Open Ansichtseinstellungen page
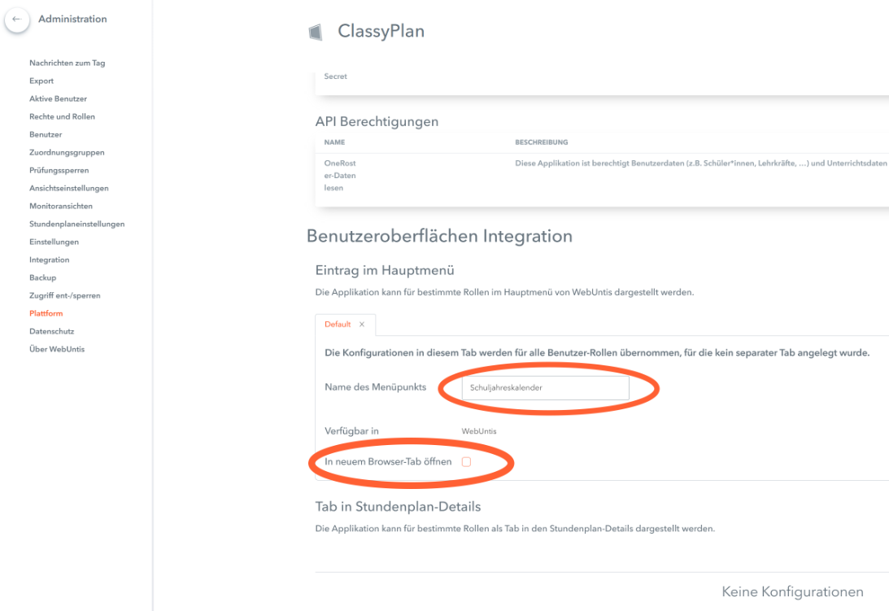The image size is (889, 611). (68, 189)
